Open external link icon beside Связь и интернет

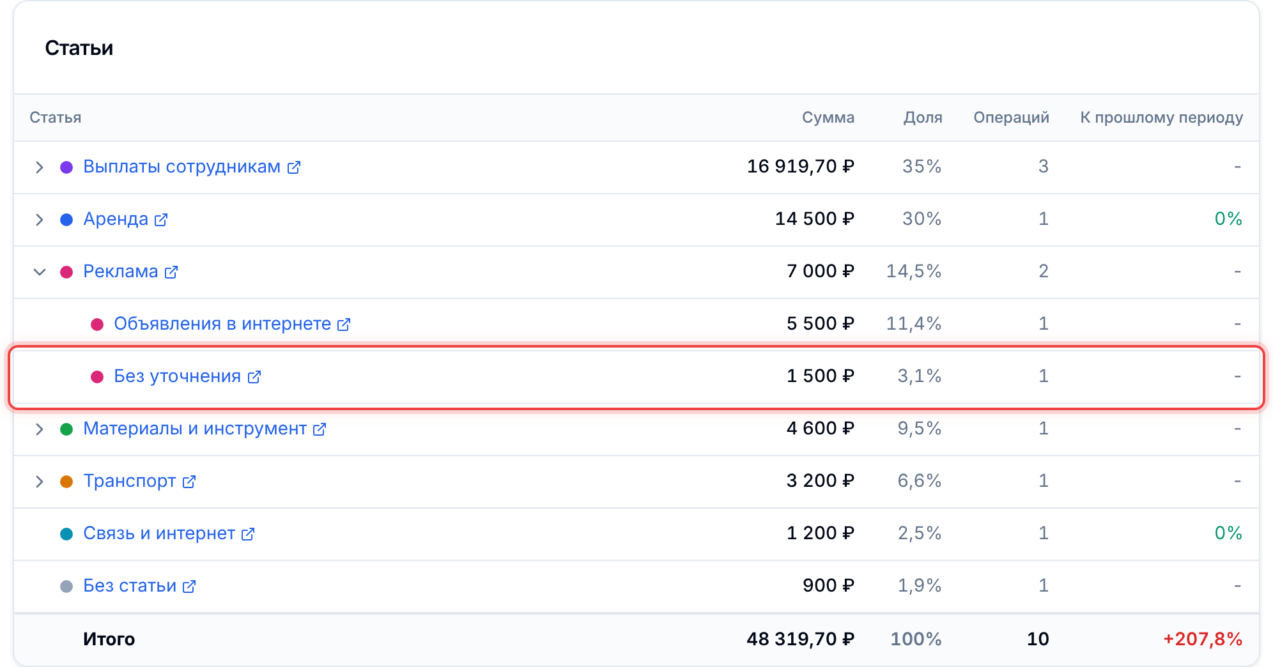pyautogui.click(x=248, y=534)
